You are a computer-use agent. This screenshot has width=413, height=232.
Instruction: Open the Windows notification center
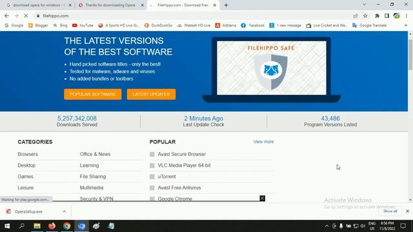[403, 226]
